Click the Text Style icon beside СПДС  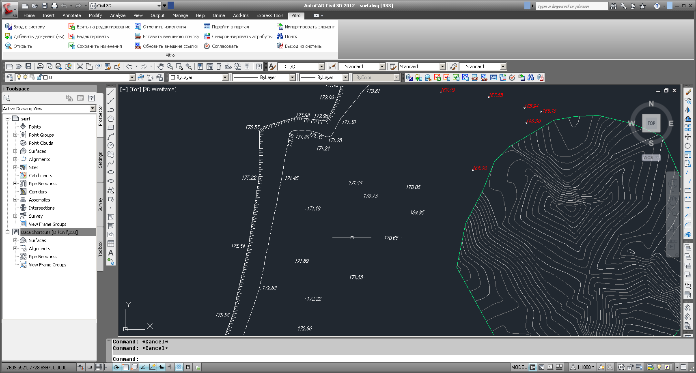tap(272, 66)
